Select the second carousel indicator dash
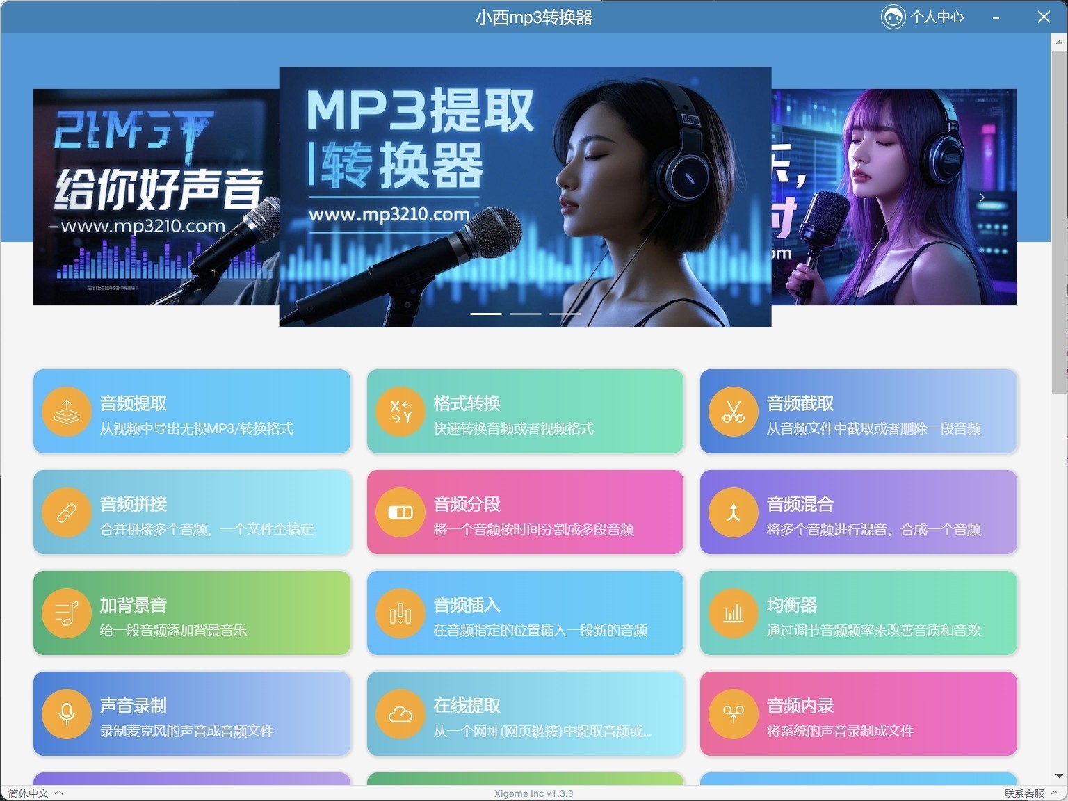The image size is (1068, 801). tap(526, 314)
